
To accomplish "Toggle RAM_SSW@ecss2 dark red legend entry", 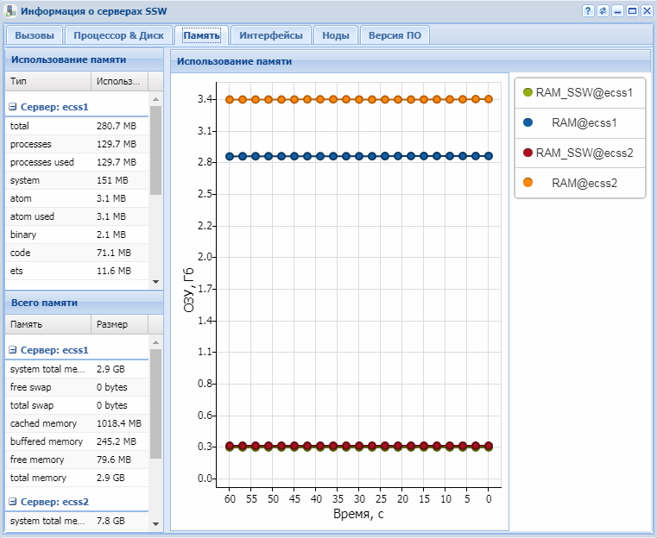I will [x=527, y=153].
